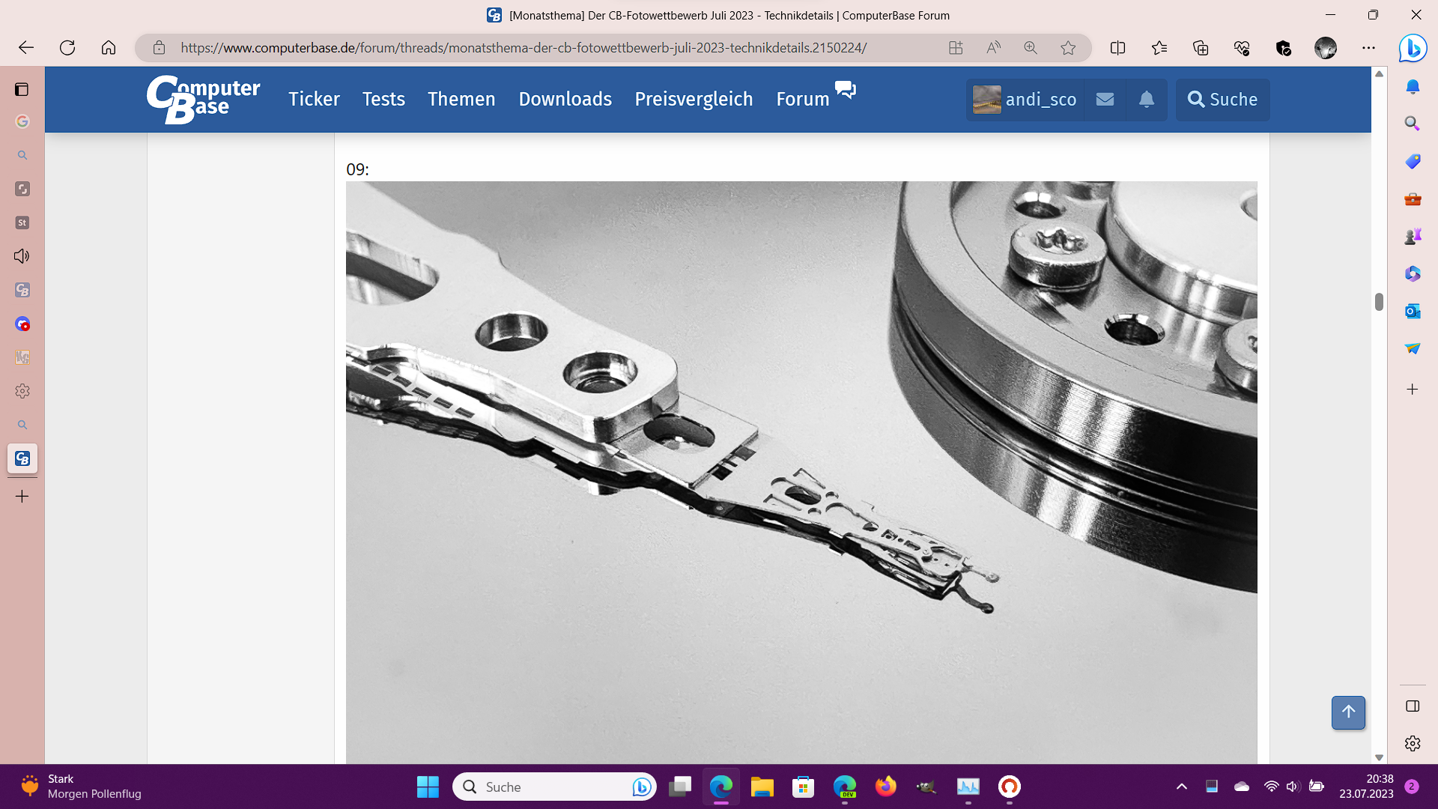The image size is (1438, 809).
Task: Open the browser profile menu
Action: click(x=1325, y=47)
